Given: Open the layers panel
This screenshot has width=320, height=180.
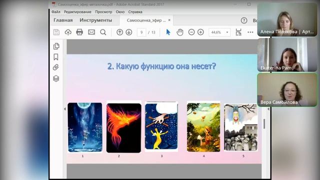Looking at the screenshot, I should (x=56, y=78).
